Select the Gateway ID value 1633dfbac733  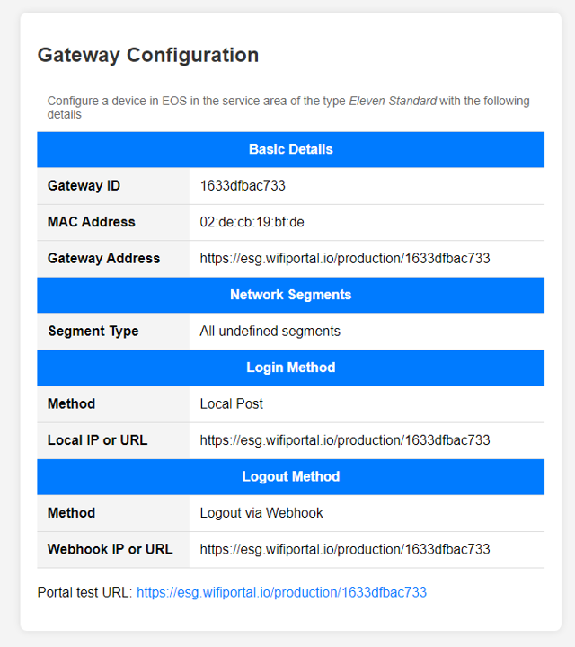click(243, 186)
